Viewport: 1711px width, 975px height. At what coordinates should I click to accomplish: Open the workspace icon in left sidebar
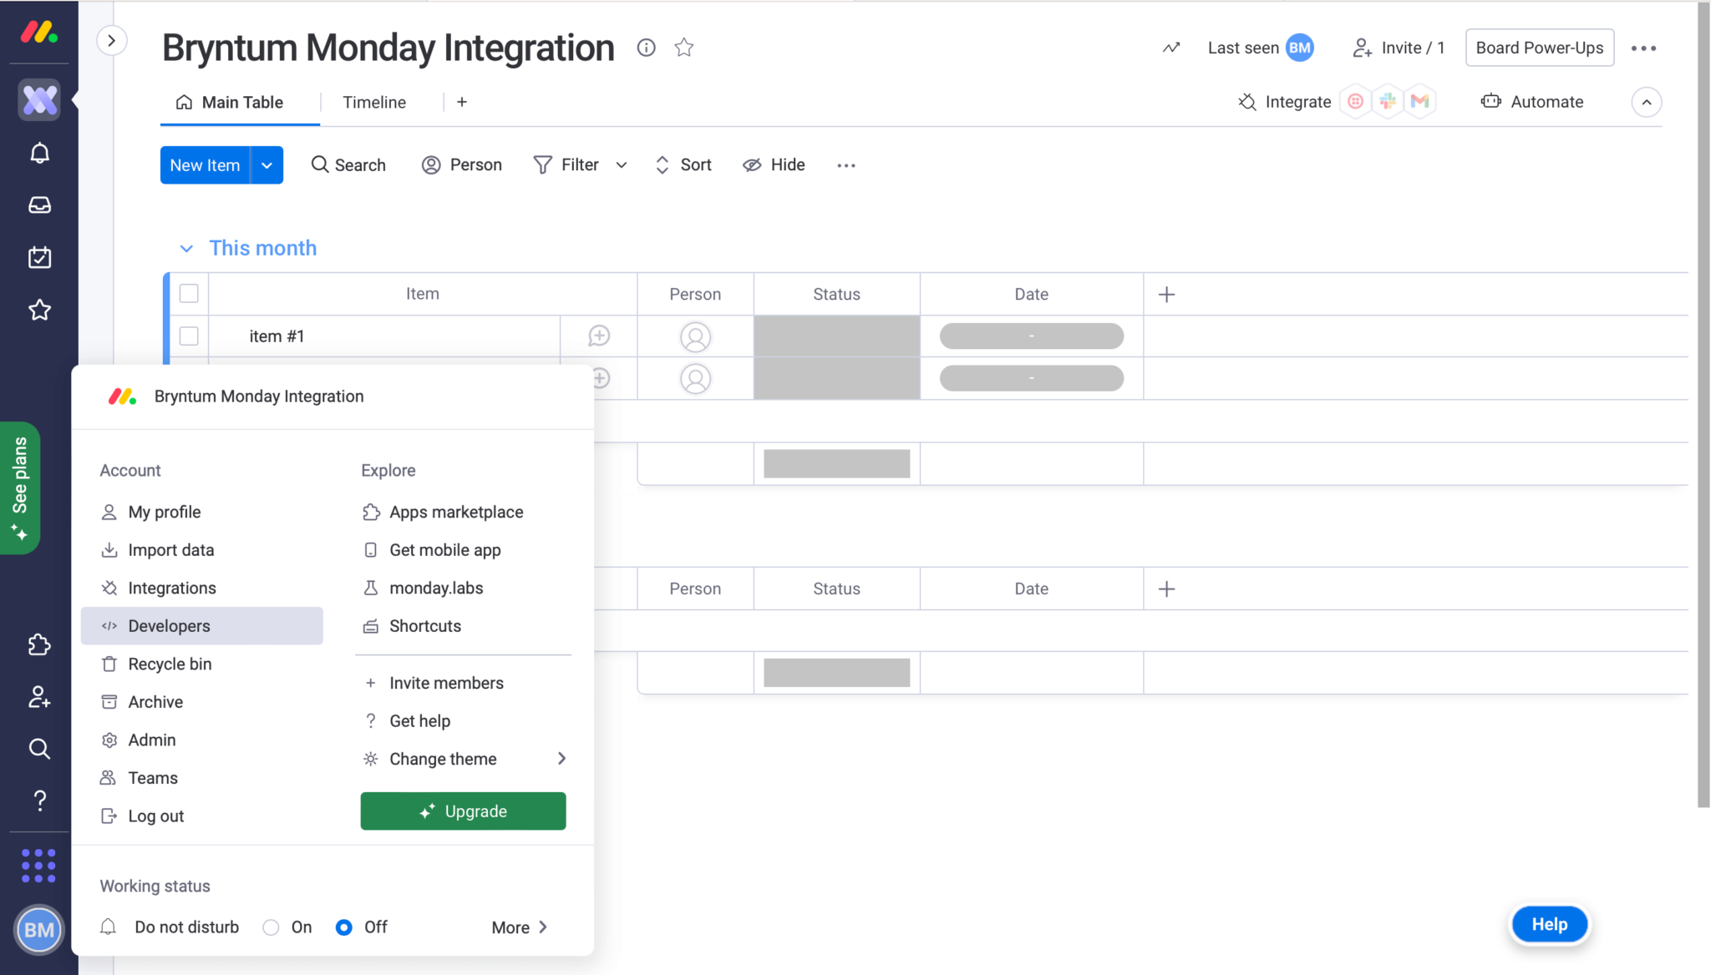(39, 100)
